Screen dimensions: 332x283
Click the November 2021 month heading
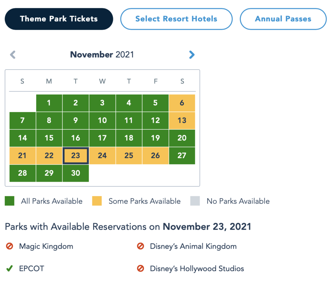pos(102,55)
